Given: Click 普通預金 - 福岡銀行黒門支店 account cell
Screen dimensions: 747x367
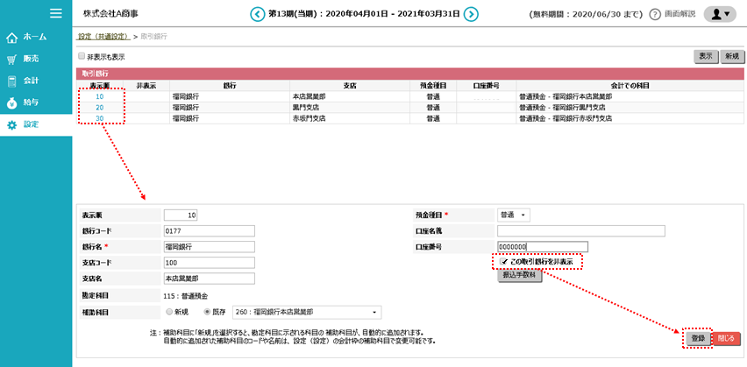Looking at the screenshot, I should [x=630, y=107].
